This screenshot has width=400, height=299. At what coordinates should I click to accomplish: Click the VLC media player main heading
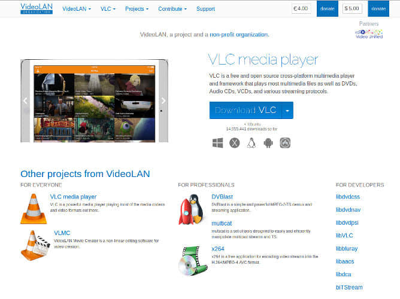click(263, 60)
